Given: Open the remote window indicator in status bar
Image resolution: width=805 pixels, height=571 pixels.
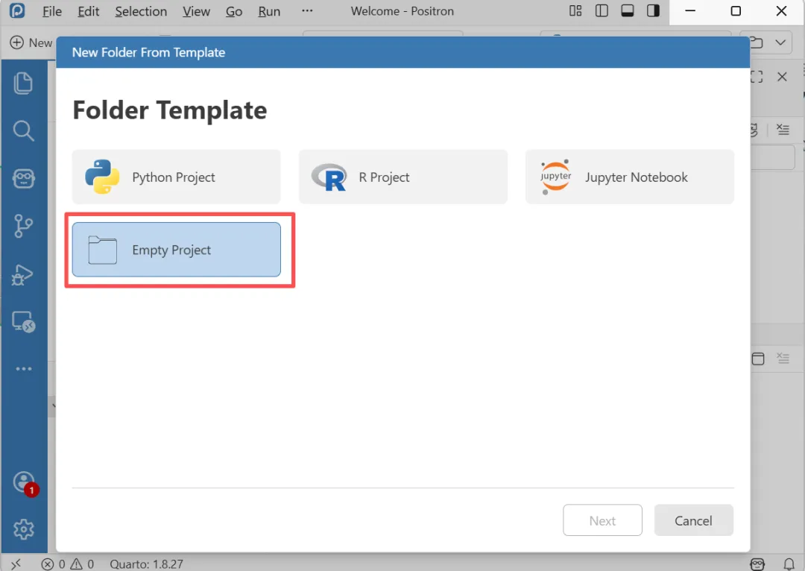Looking at the screenshot, I should (16, 564).
